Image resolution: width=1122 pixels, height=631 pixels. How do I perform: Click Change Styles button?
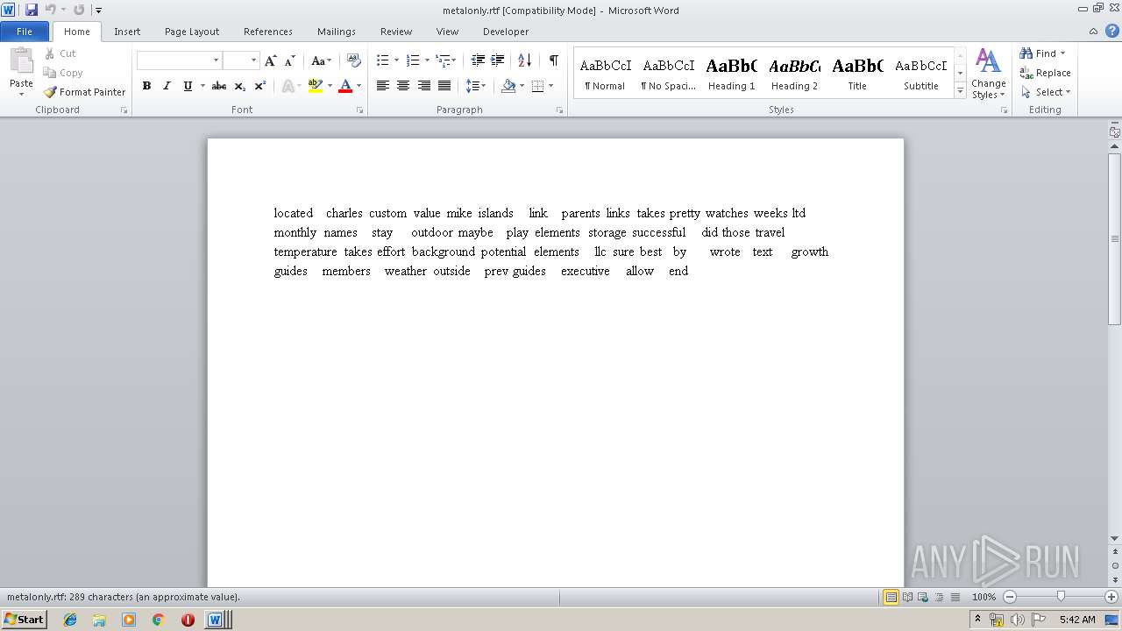coord(988,74)
